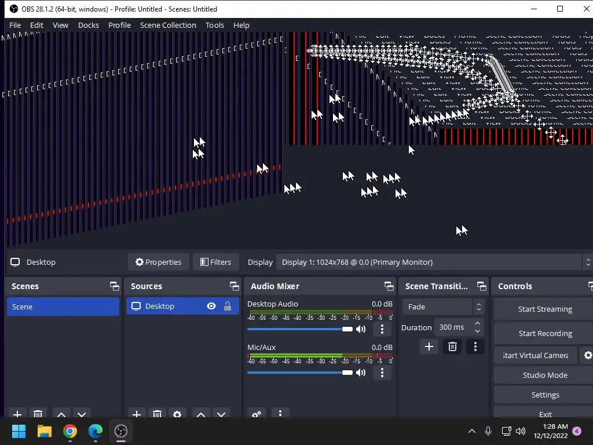Move source down in Sources list
The height and width of the screenshot is (445, 593).
pyautogui.click(x=221, y=414)
